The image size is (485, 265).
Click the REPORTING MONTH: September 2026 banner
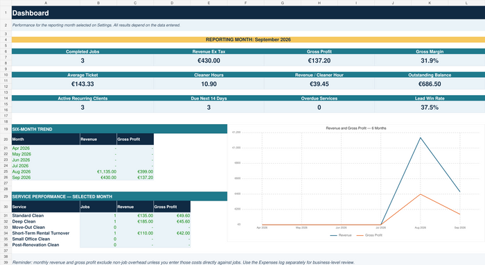(x=248, y=40)
